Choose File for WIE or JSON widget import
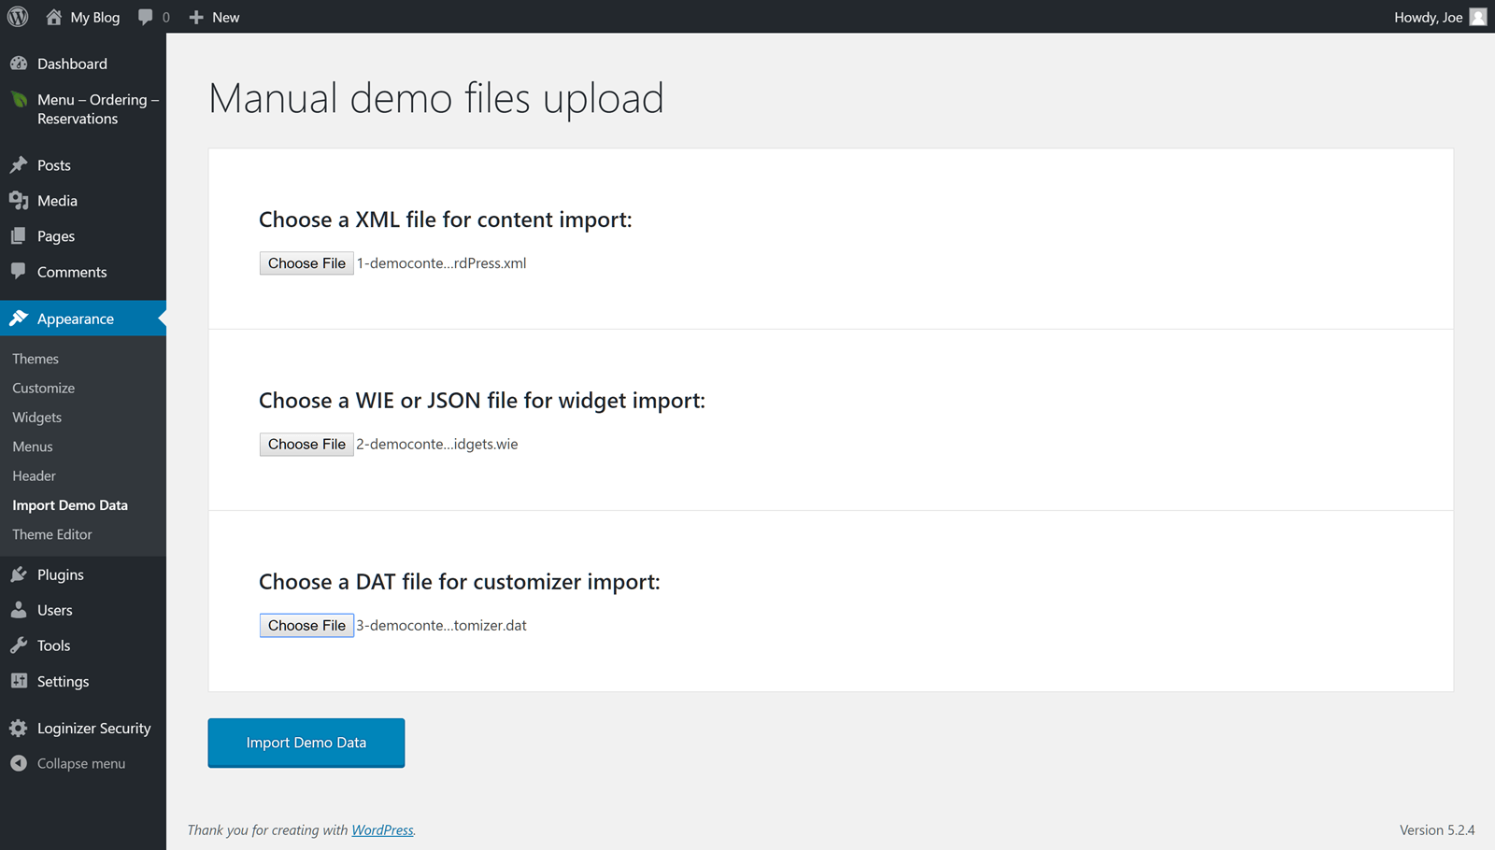 (x=306, y=445)
